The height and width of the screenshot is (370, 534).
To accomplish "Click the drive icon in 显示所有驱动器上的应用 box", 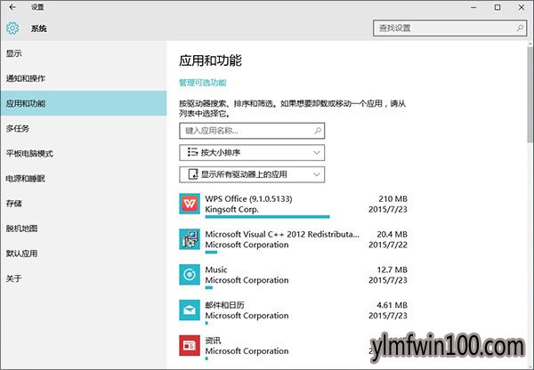I will (x=193, y=174).
